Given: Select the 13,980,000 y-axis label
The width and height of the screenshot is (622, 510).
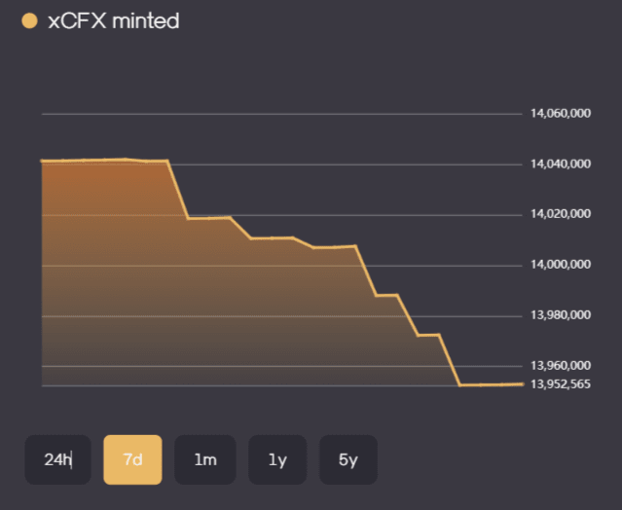Looking at the screenshot, I should (x=560, y=315).
